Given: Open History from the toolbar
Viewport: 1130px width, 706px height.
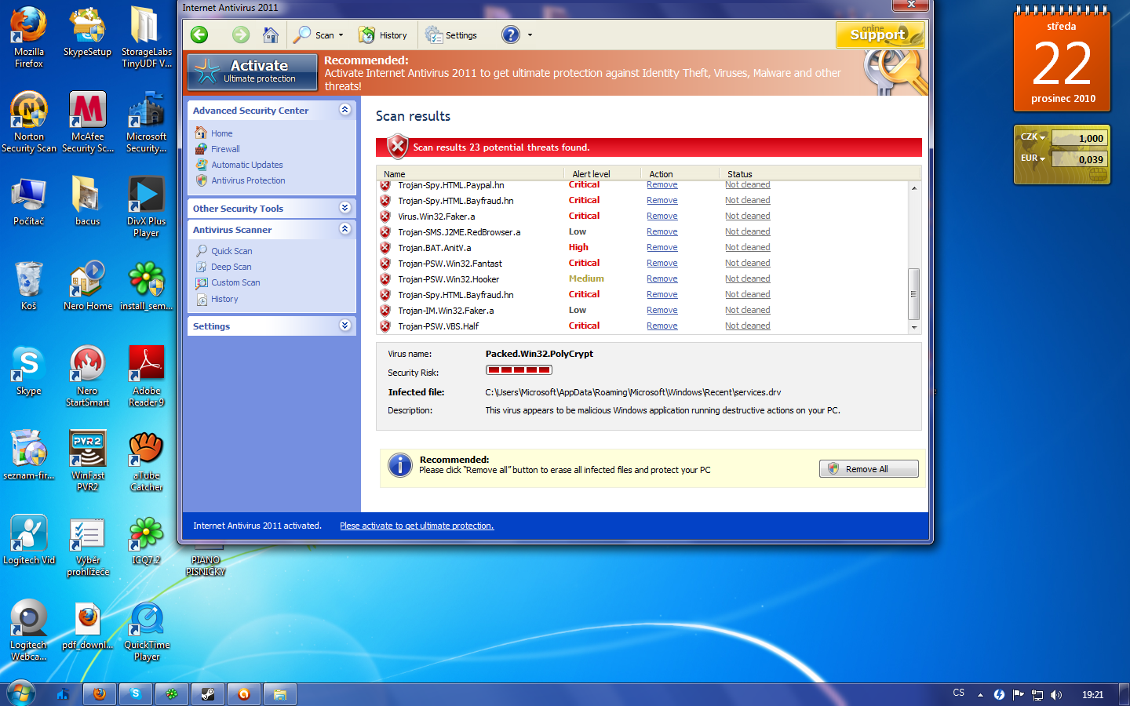Looking at the screenshot, I should [383, 35].
